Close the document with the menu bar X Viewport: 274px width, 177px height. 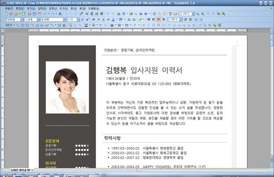click(271, 8)
